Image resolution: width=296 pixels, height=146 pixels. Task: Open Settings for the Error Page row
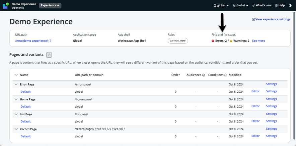(272, 84)
